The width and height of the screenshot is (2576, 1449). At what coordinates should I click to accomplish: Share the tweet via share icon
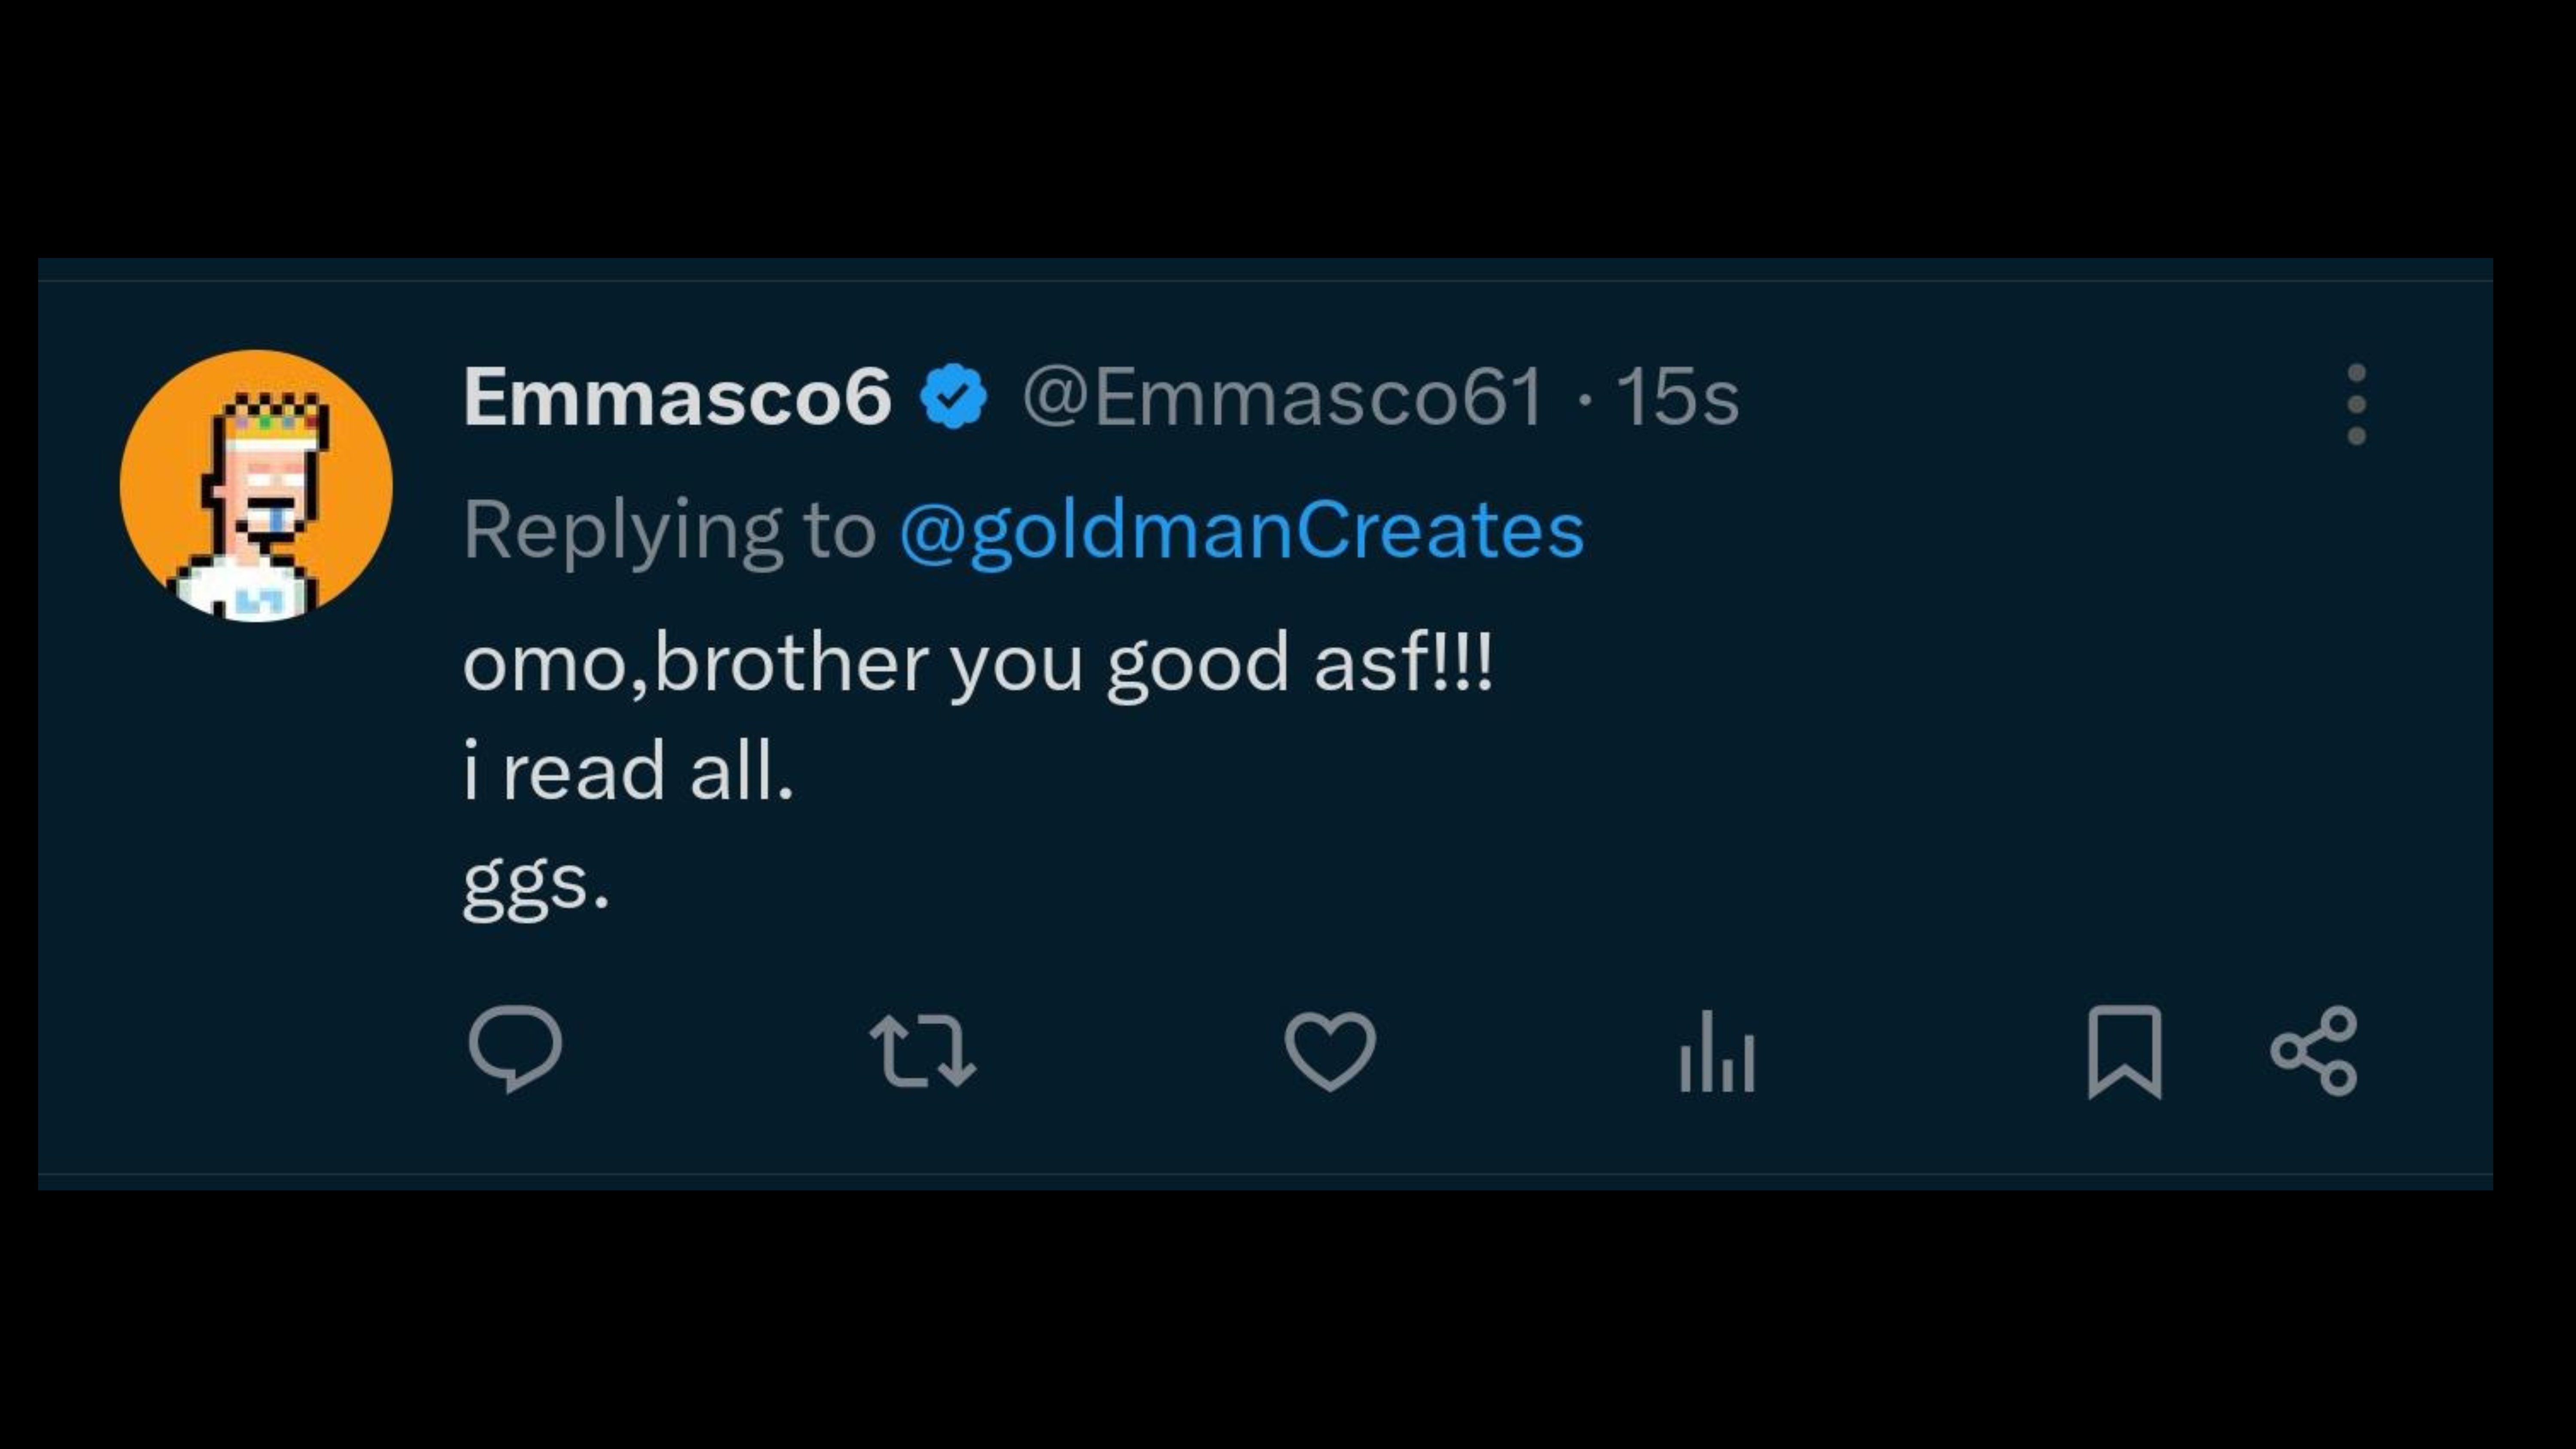pos(2314,1051)
